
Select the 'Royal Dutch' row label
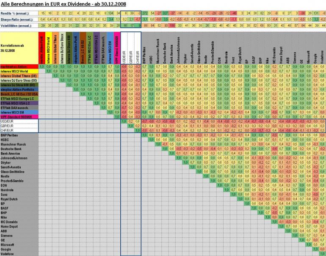click(x=19, y=199)
